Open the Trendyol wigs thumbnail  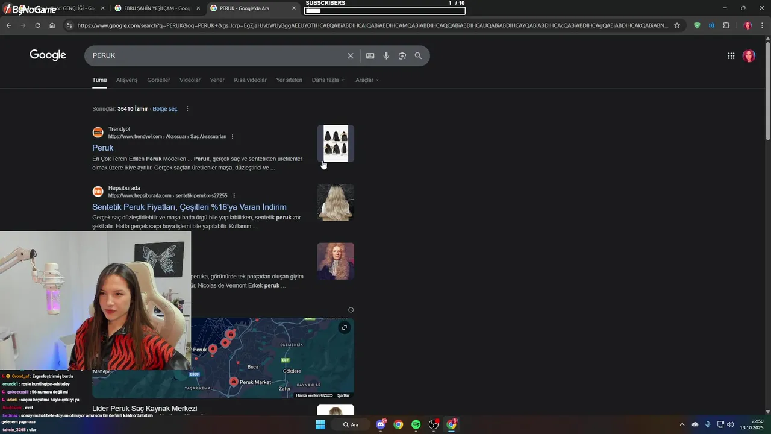point(336,143)
